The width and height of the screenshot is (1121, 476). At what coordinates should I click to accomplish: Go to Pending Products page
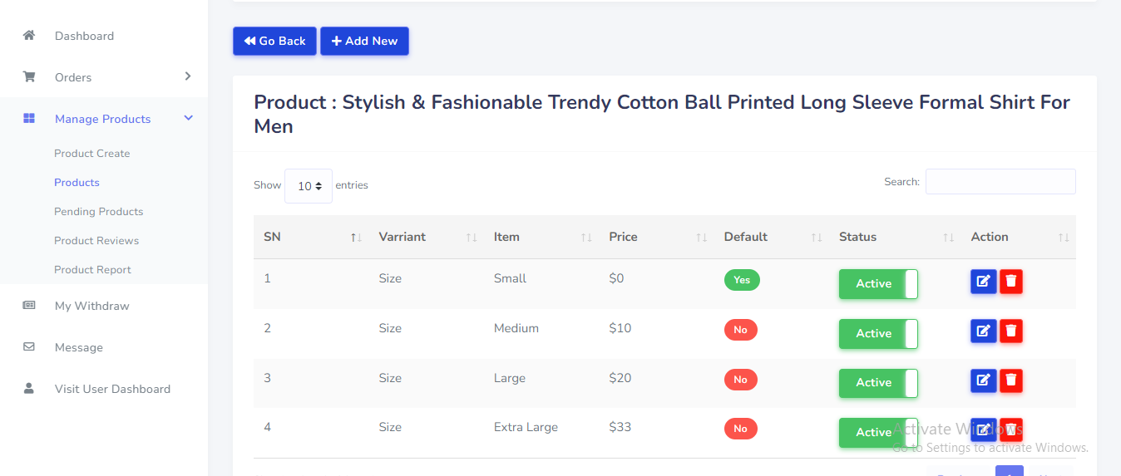click(x=99, y=212)
